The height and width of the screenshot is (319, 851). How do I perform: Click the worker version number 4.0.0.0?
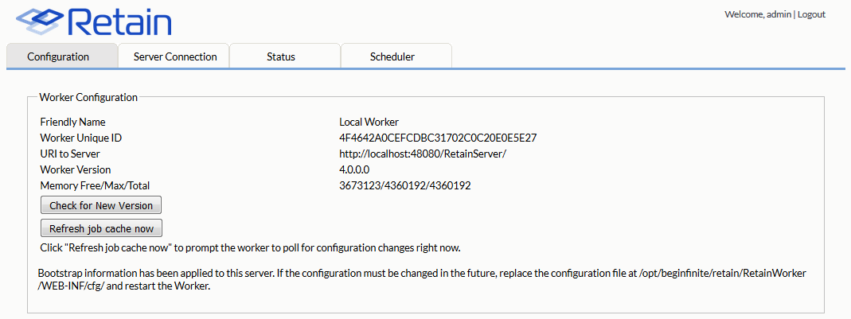[x=354, y=169]
